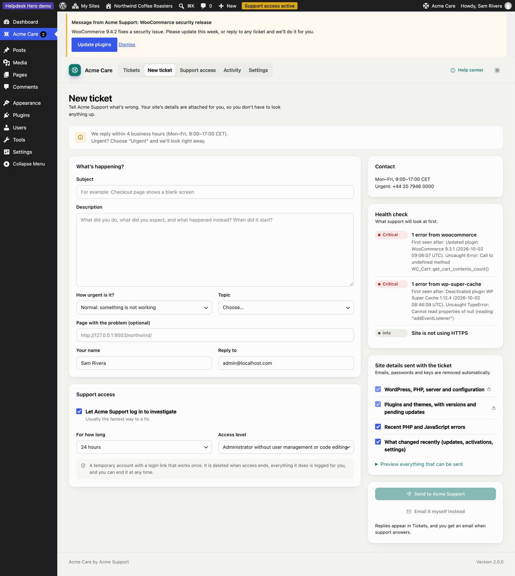515x576 pixels.
Task: Open the Topic dropdown
Action: (286, 307)
